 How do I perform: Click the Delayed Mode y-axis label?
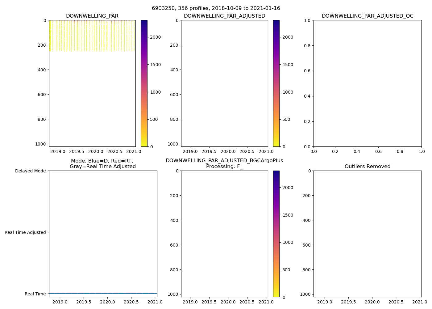30,171
